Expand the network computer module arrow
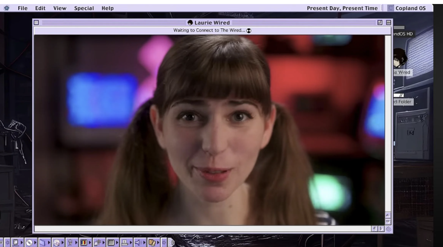The width and height of the screenshot is (443, 247). click(21, 242)
